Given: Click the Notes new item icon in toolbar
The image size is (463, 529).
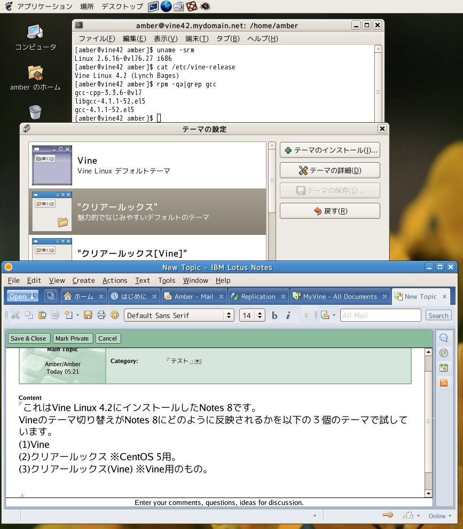Looking at the screenshot, I should [x=69, y=315].
